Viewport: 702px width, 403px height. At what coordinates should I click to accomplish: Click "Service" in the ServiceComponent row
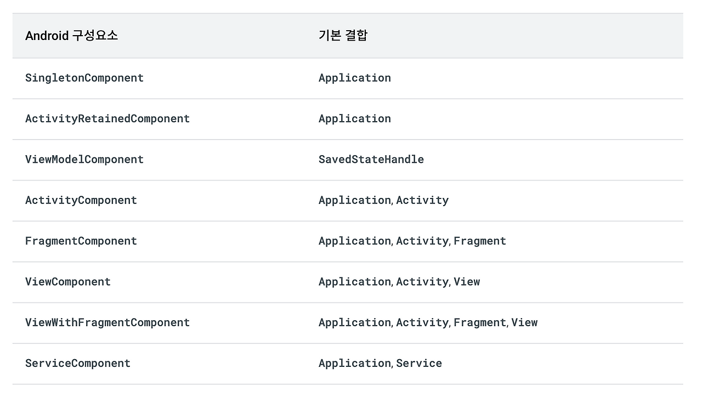419,363
